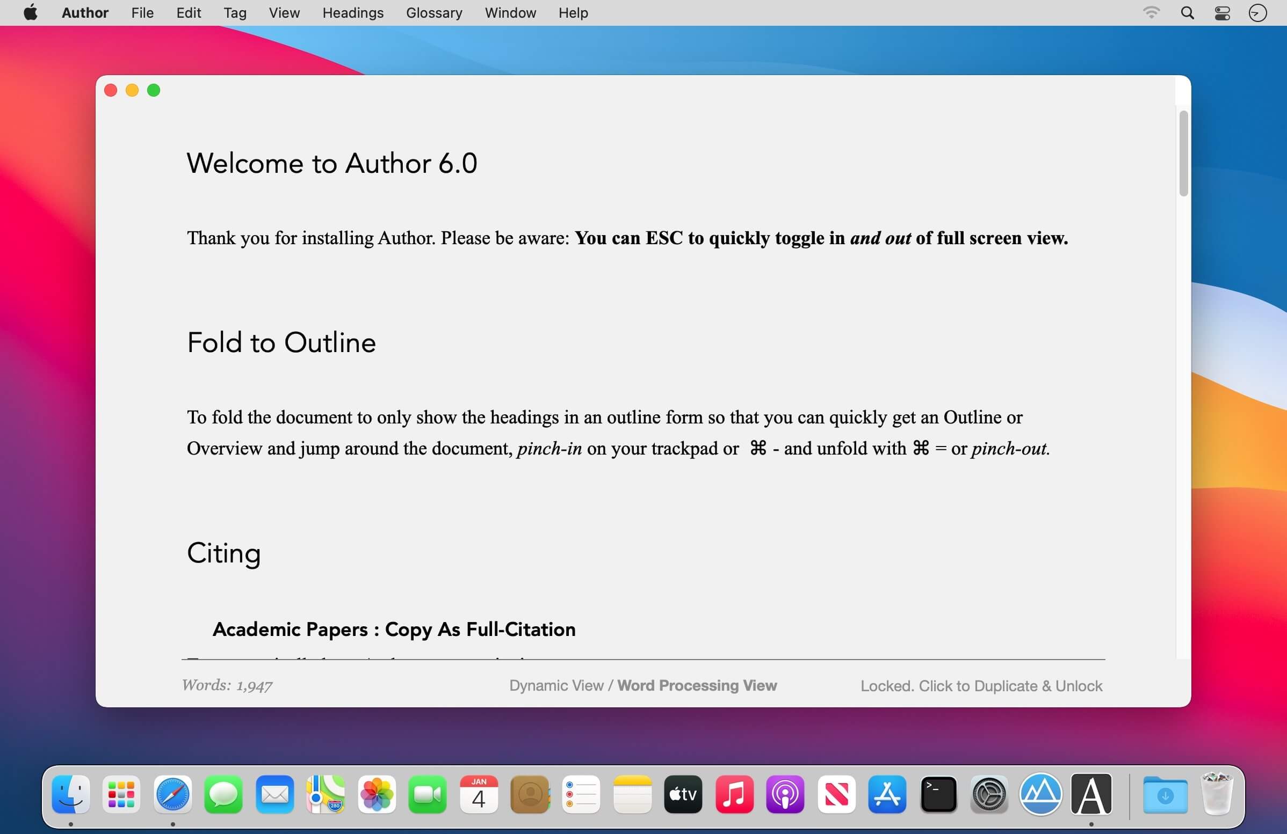Image resolution: width=1287 pixels, height=834 pixels.
Task: Click the Words: 1,947 counter
Action: [227, 685]
